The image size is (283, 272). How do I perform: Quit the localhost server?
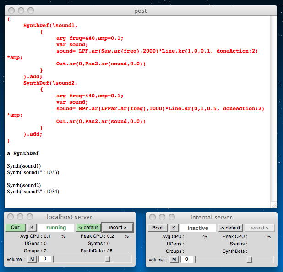point(16,228)
